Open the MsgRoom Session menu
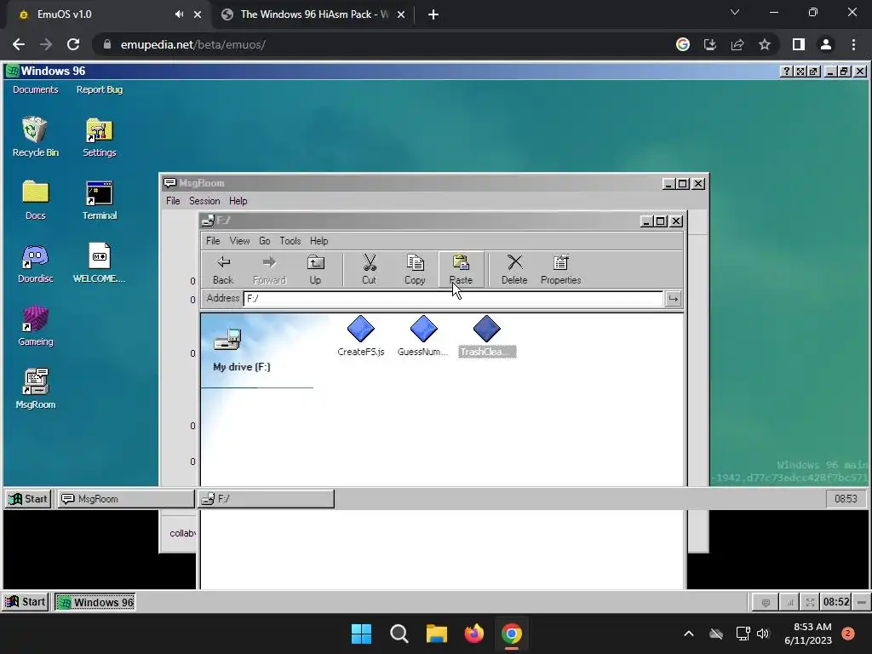The width and height of the screenshot is (872, 654). click(x=204, y=201)
